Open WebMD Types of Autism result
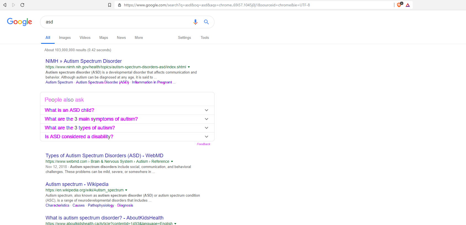This screenshot has width=466, height=225. coord(104,156)
